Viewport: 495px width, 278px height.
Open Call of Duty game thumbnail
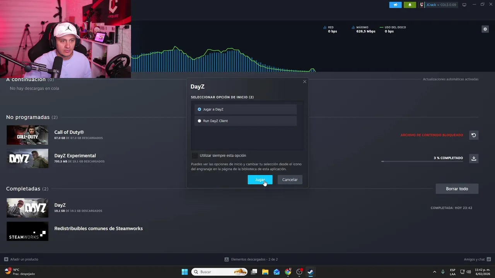[27, 135]
